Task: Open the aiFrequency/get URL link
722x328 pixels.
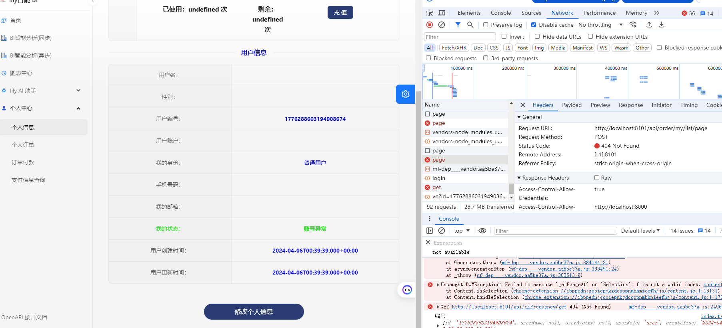Action: [x=509, y=307]
